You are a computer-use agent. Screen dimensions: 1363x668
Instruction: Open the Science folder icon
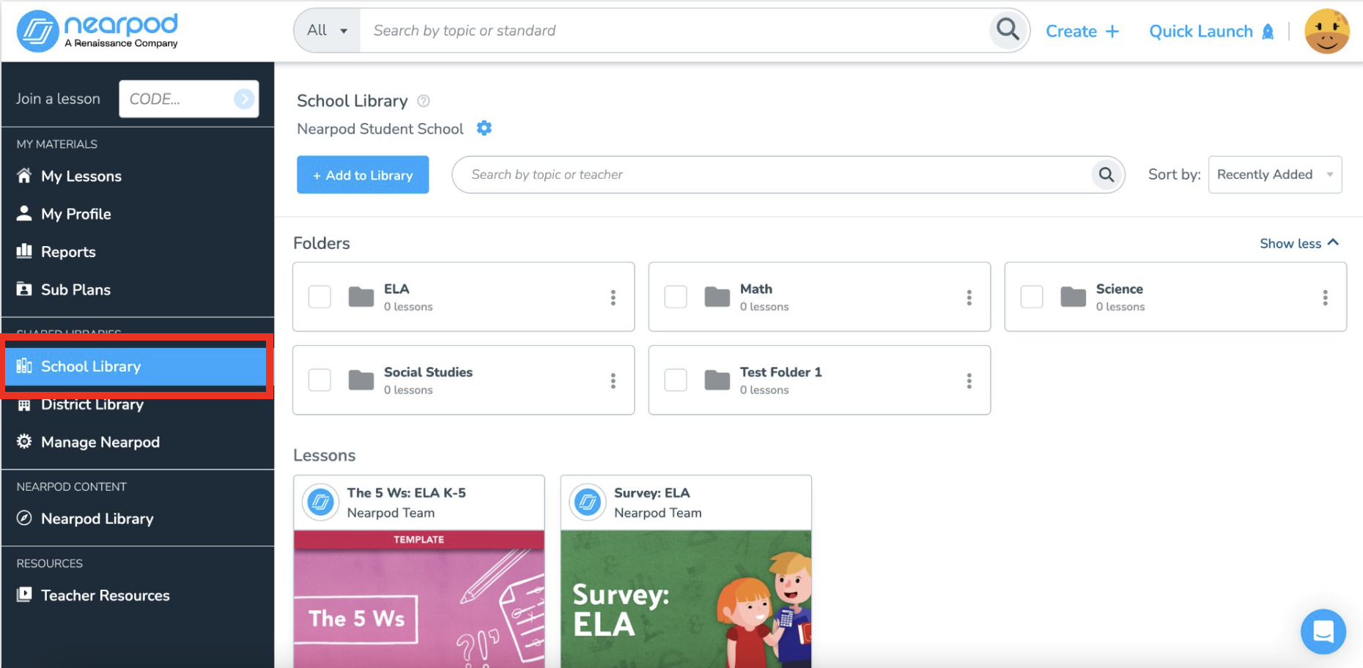click(1073, 297)
